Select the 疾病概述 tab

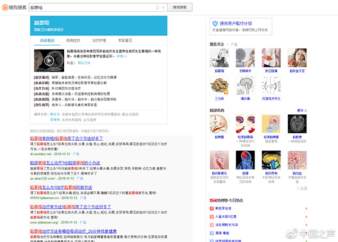click(x=47, y=41)
